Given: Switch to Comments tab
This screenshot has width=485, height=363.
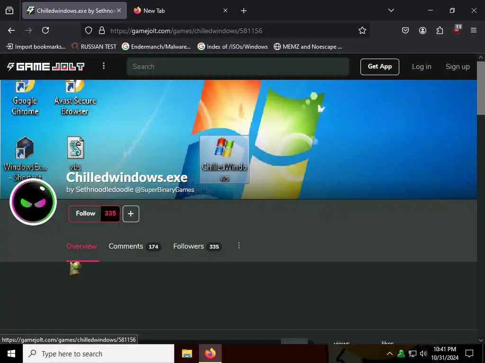Looking at the screenshot, I should click(134, 246).
